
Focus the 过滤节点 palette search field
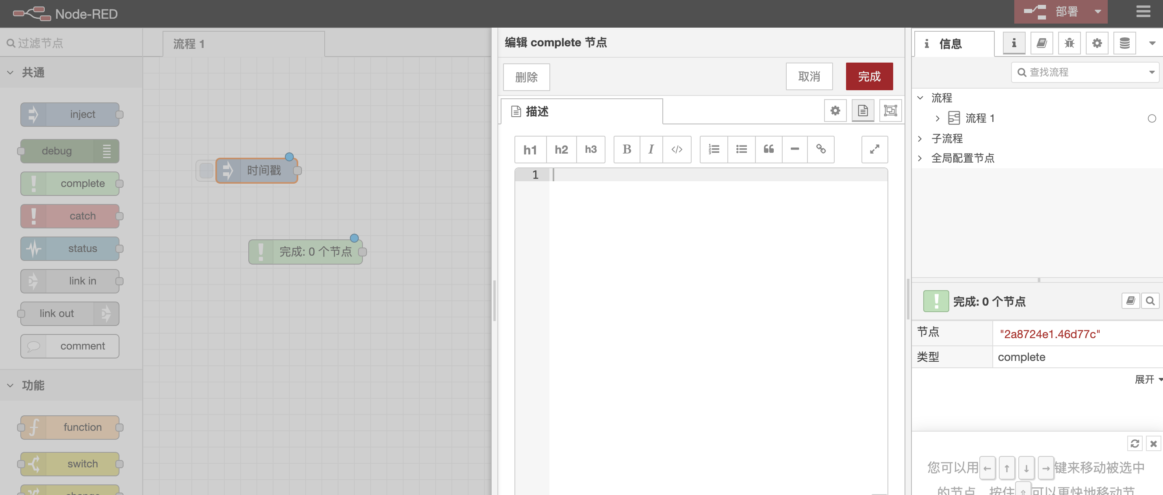click(x=72, y=43)
